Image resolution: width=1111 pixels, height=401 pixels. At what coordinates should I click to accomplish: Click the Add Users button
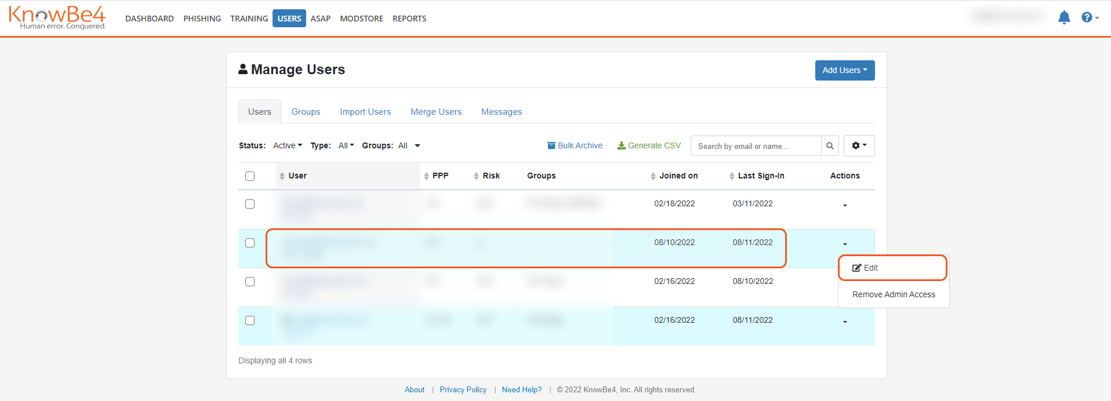click(x=844, y=70)
